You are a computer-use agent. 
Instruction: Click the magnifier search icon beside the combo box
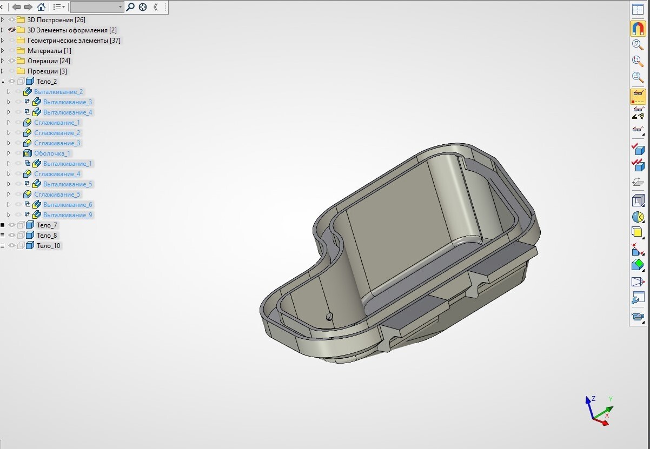[x=130, y=7]
